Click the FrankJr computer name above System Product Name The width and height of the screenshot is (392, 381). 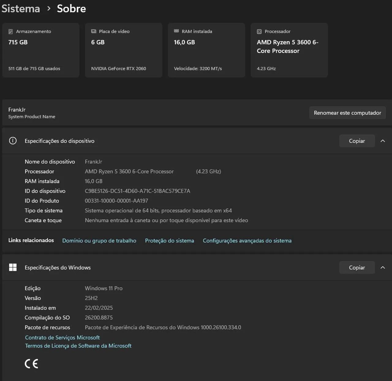(17, 110)
